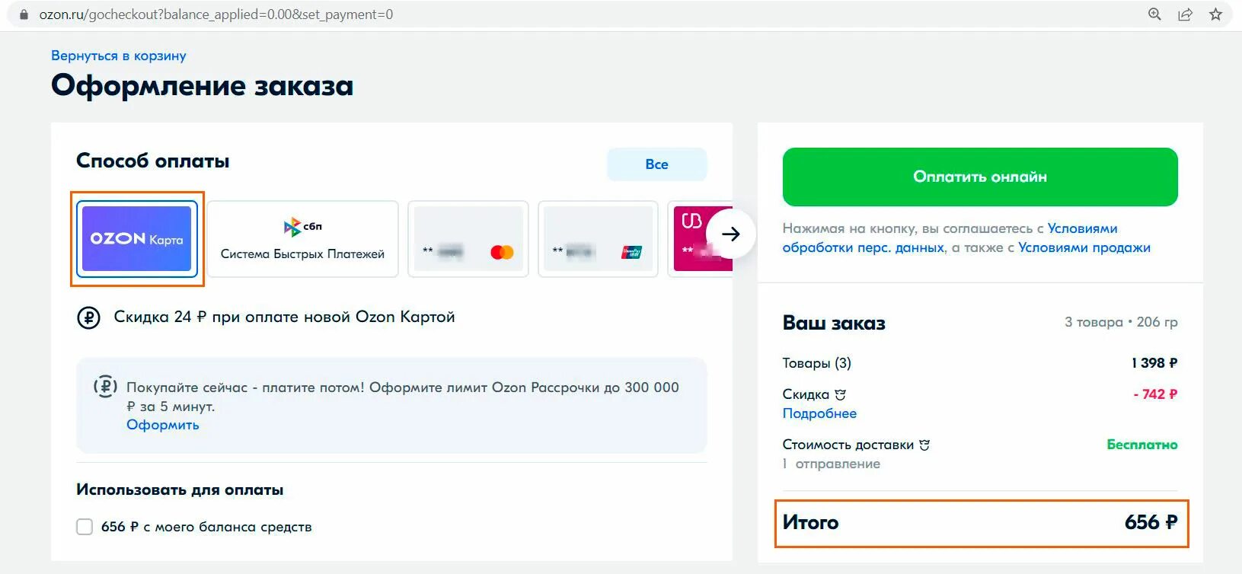Click the share page icon in address bar
Screen dimensions: 1242x574
click(x=1185, y=14)
